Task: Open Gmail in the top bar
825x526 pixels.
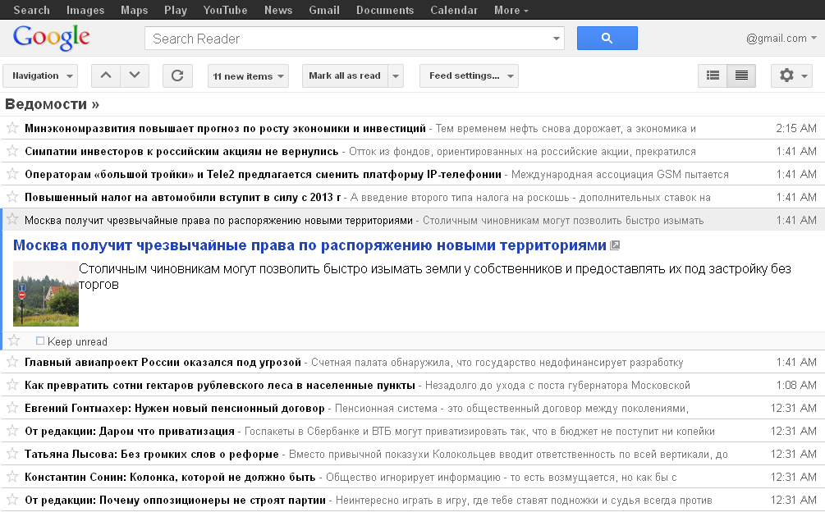Action: click(x=324, y=10)
